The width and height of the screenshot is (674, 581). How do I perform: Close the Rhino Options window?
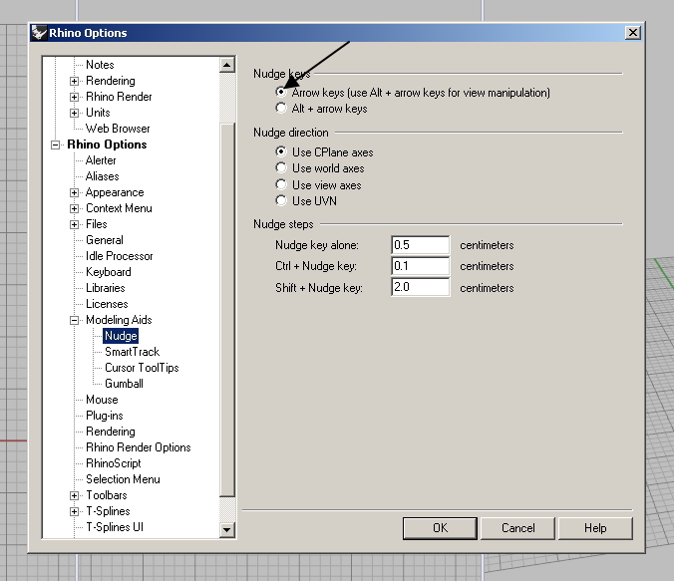tap(633, 33)
